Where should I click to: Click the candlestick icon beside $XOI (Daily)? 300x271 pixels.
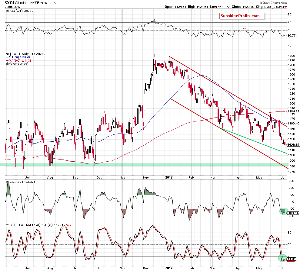pos(7,54)
